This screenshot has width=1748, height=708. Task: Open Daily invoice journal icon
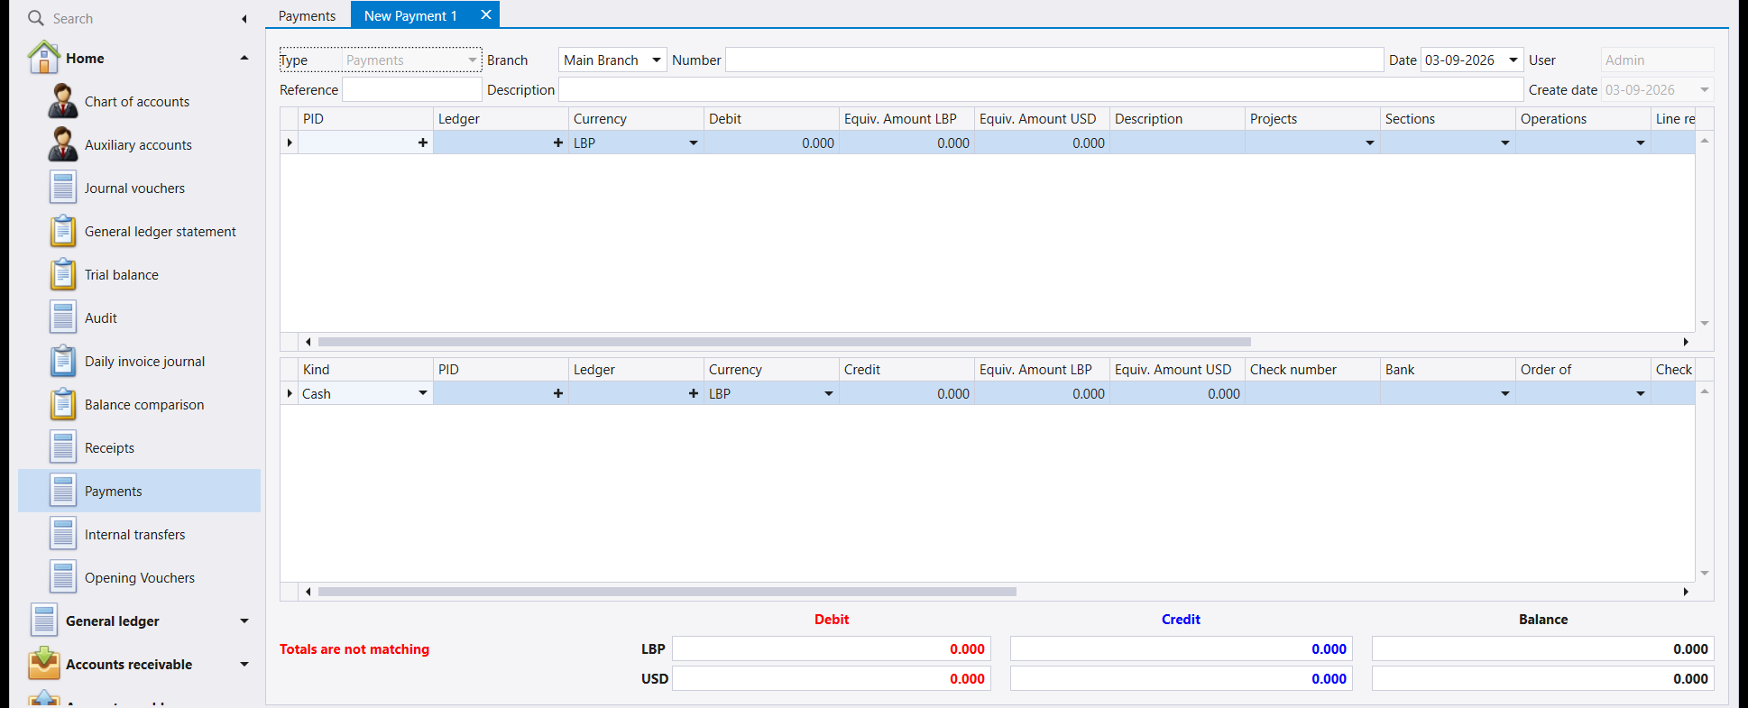click(63, 361)
